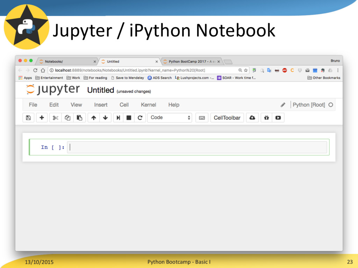Open Lushprojects.com bookmark
The image size is (358, 268).
pos(194,78)
